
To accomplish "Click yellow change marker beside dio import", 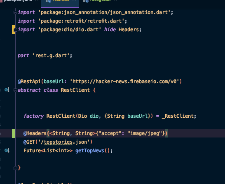I will click(14, 30).
